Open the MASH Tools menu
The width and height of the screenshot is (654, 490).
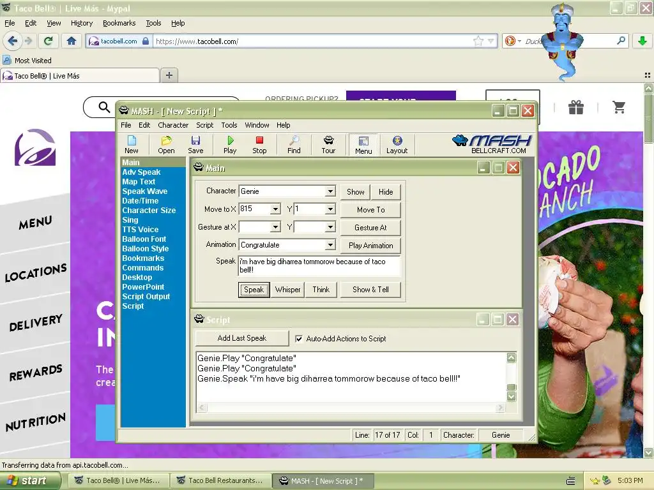[229, 125]
